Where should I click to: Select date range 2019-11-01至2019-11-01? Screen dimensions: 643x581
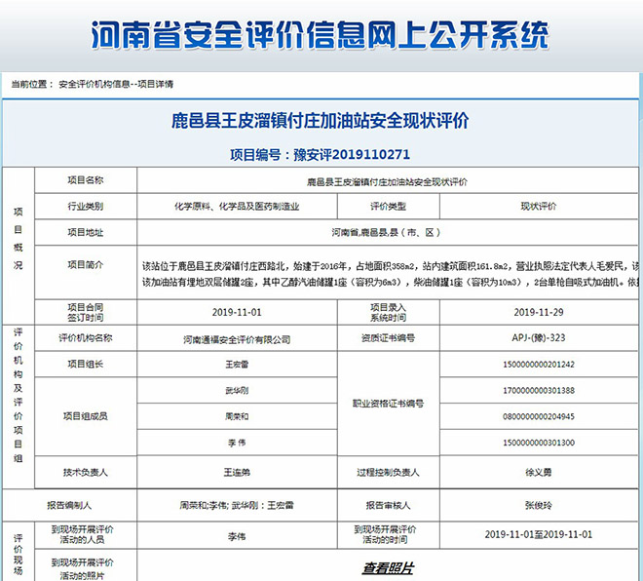[539, 534]
